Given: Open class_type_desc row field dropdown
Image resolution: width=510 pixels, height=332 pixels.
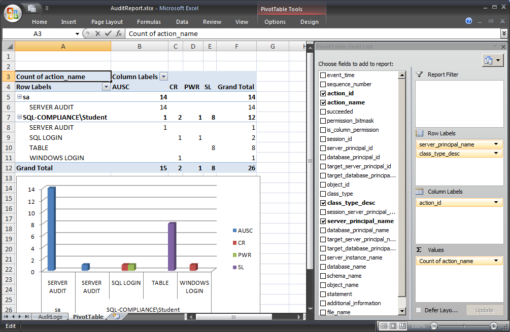Looking at the screenshot, I should tap(496, 154).
